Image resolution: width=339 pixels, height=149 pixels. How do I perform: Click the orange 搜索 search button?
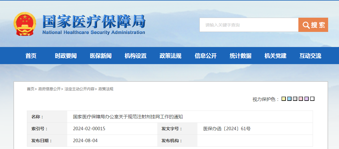pos(313,25)
